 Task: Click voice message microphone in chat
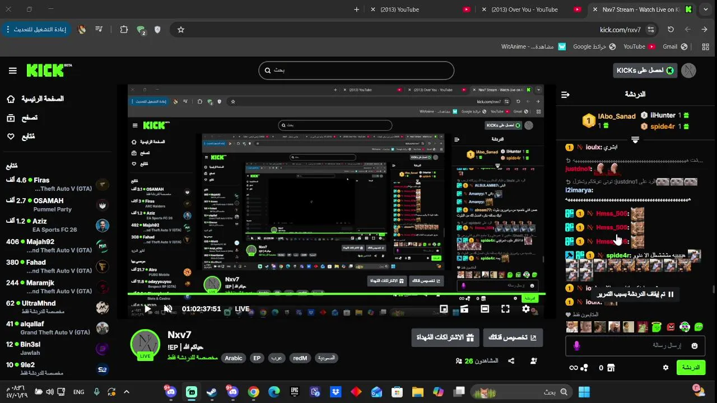pyautogui.click(x=576, y=346)
